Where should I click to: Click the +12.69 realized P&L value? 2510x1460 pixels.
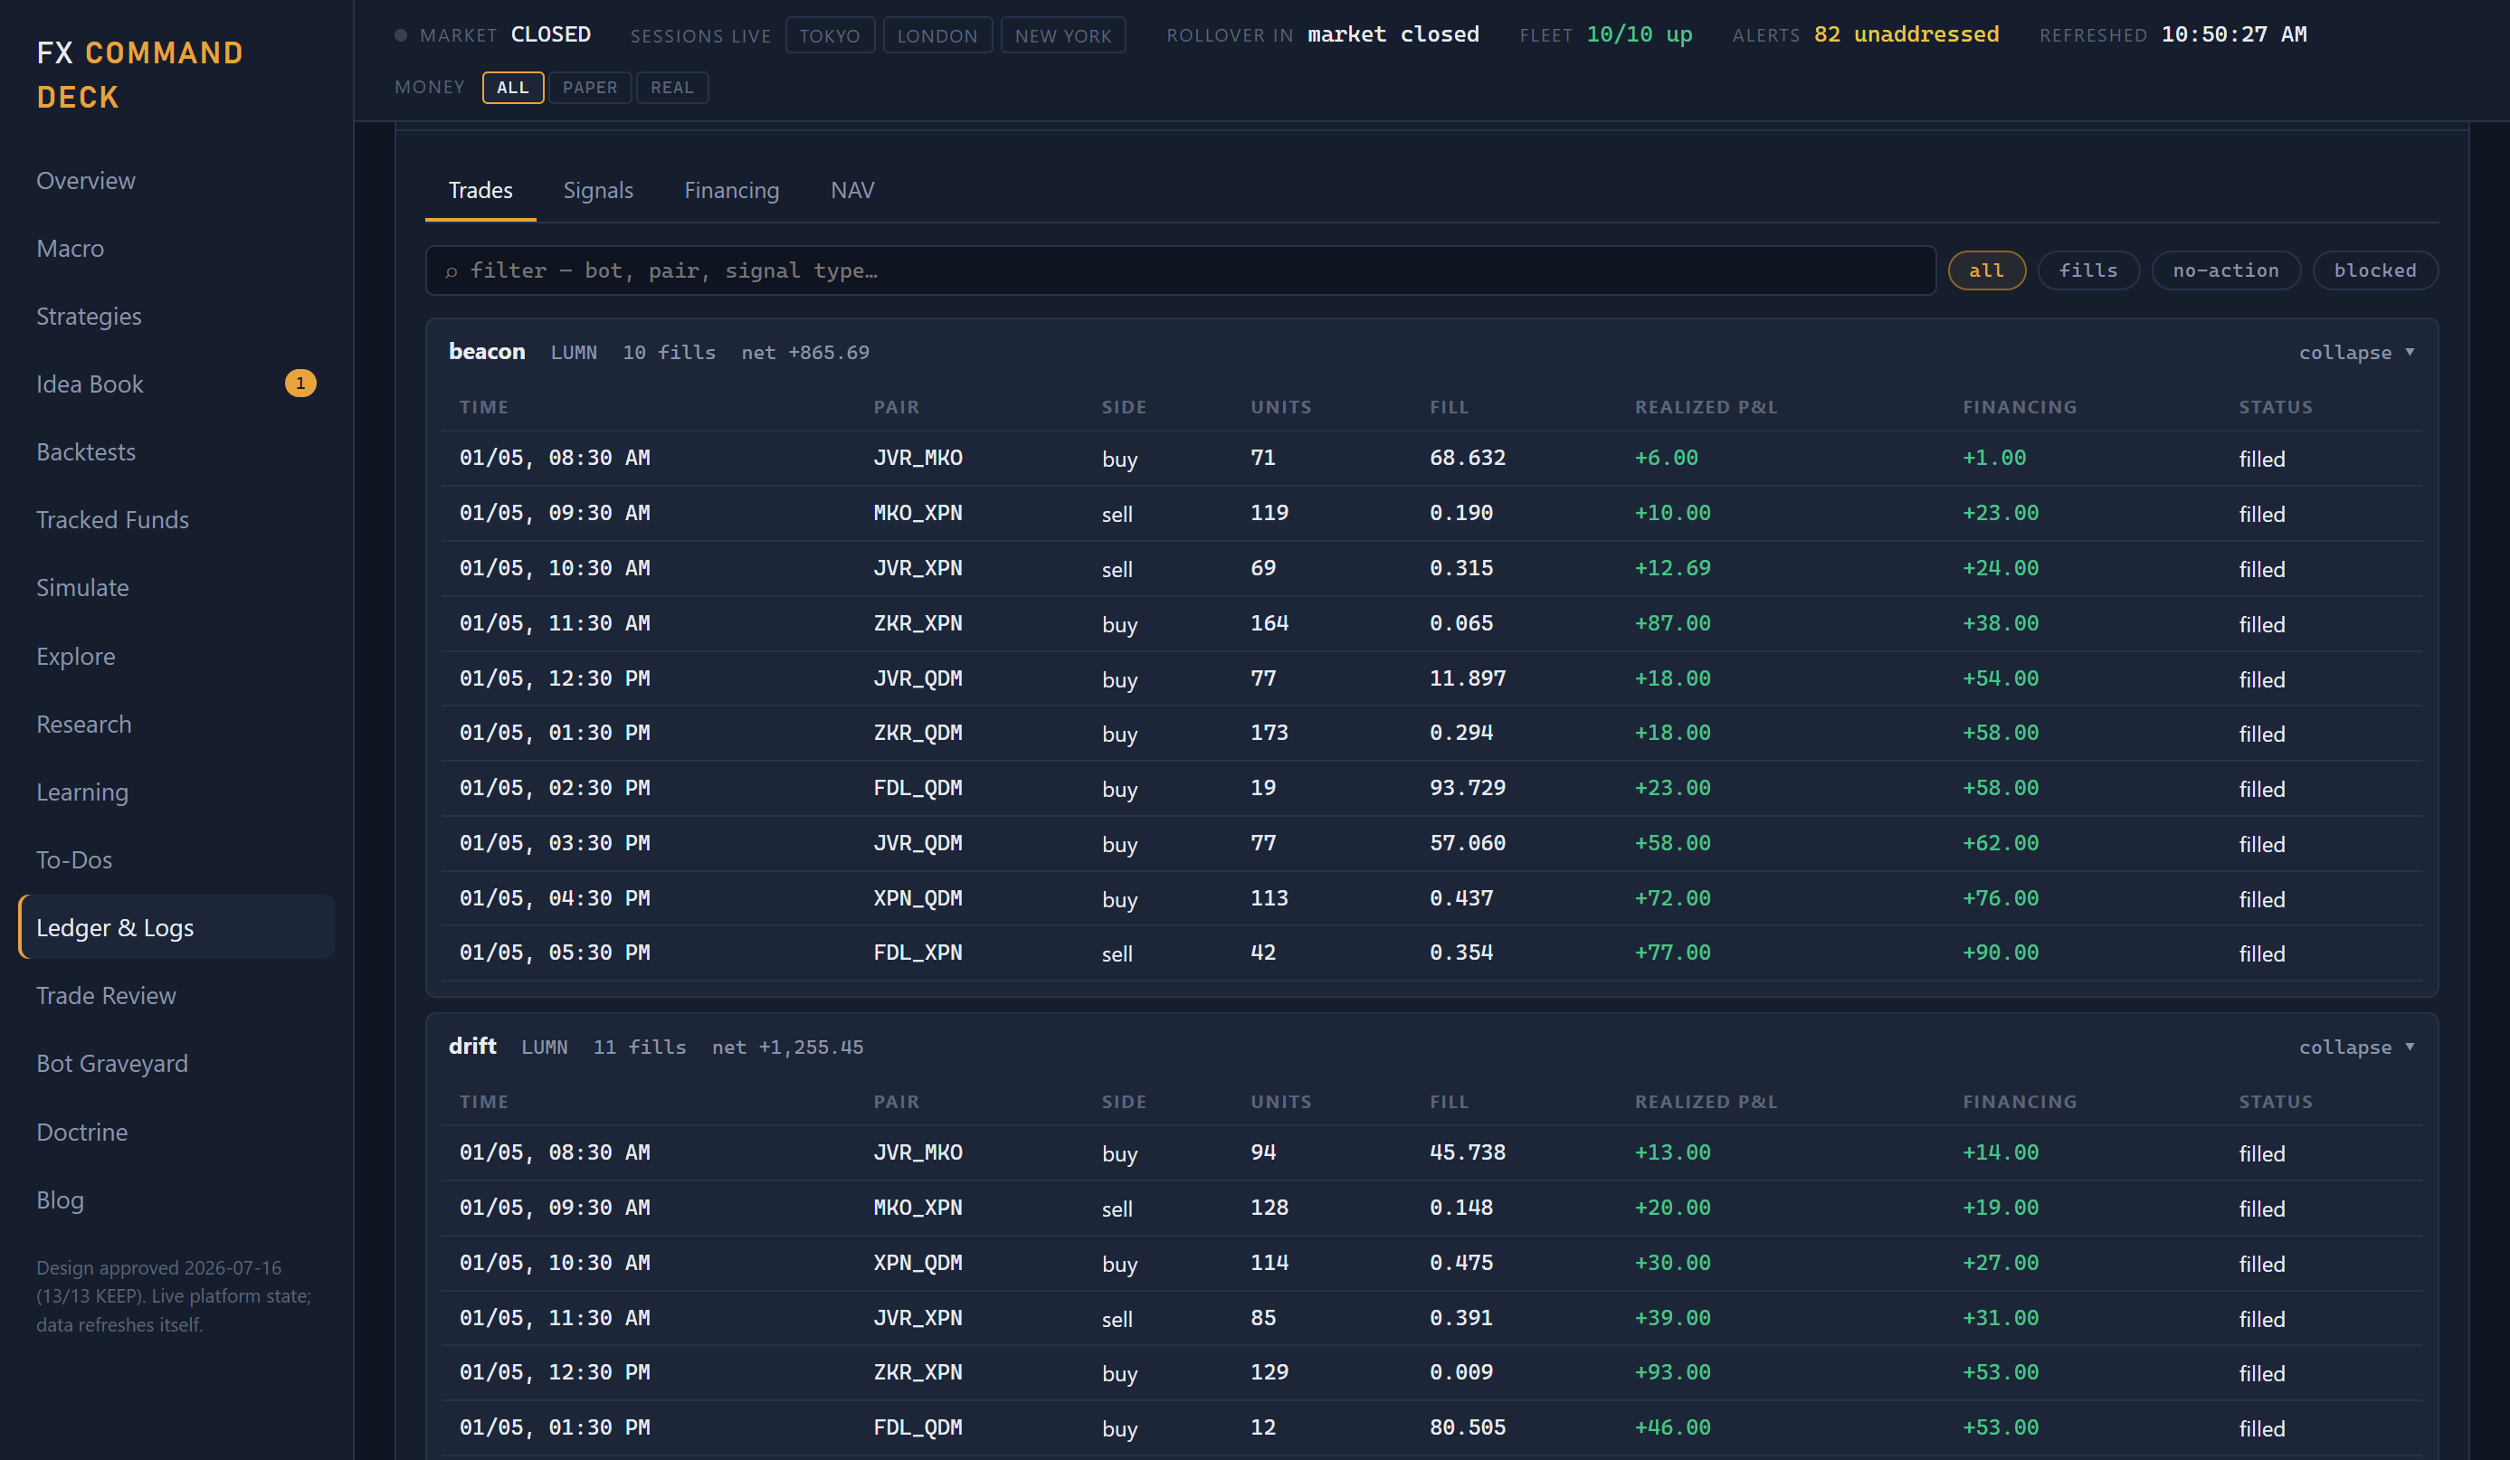(x=1672, y=569)
